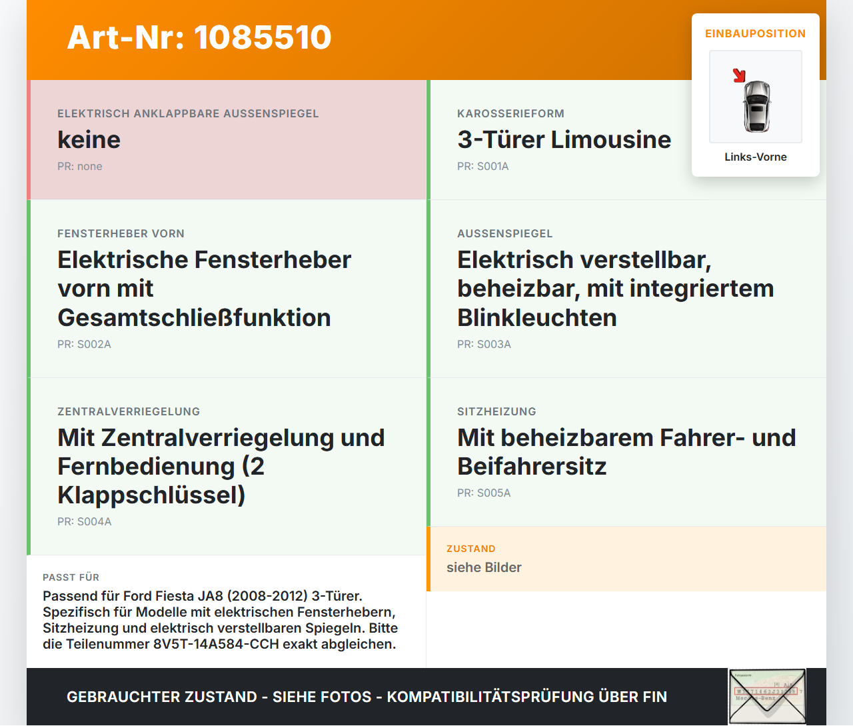Viewport: 853px width, 726px height.
Task: Click the code PR: S004A
Action: click(85, 521)
